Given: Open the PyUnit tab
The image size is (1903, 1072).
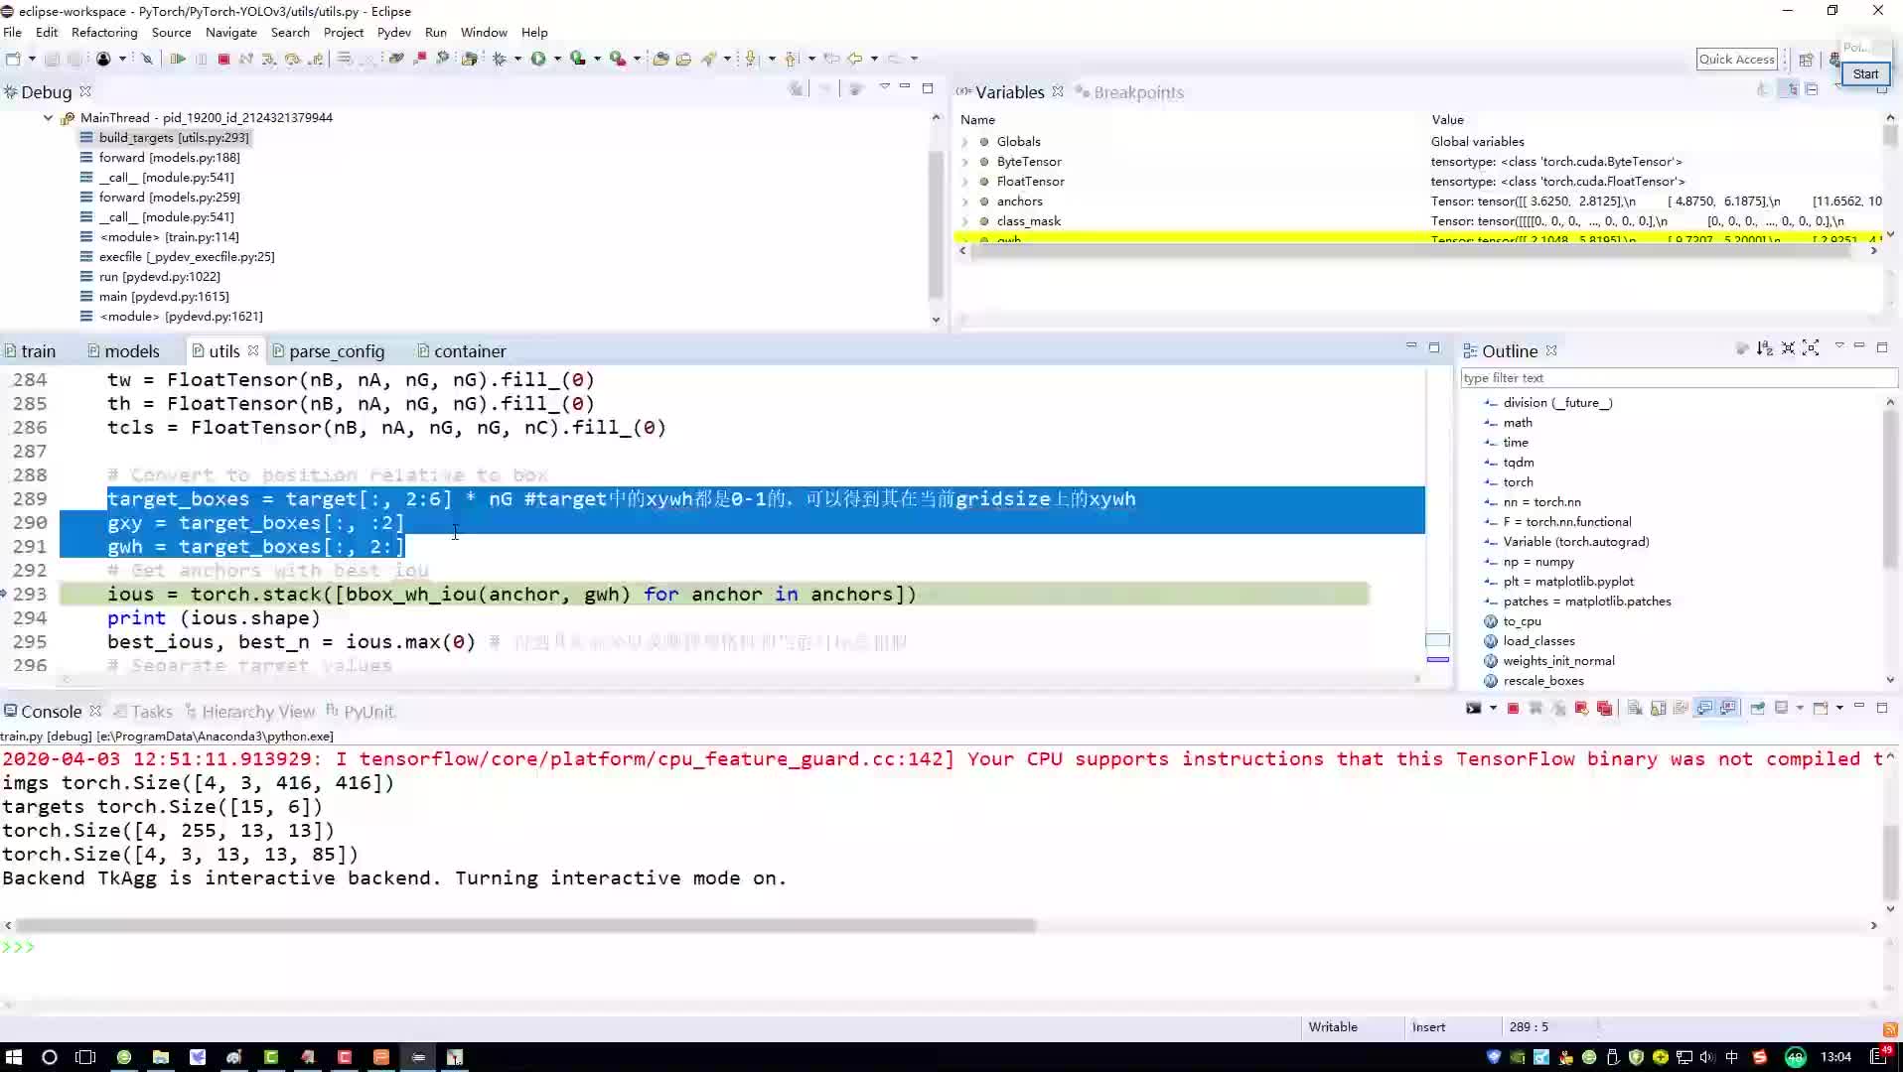Looking at the screenshot, I should click(360, 712).
